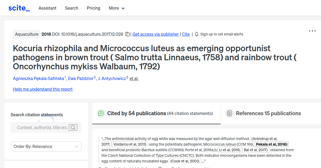This screenshot has width=321, height=168.
Task: Open the Pricing page from the navbar
Action: coord(93,8)
